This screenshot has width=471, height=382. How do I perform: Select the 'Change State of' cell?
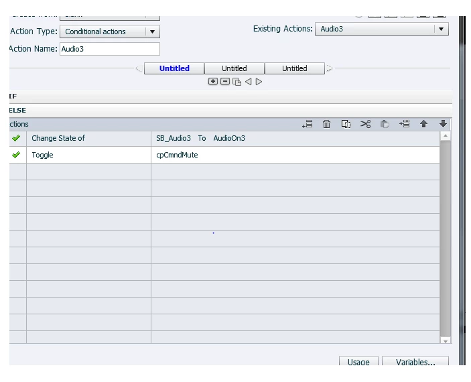[88, 138]
